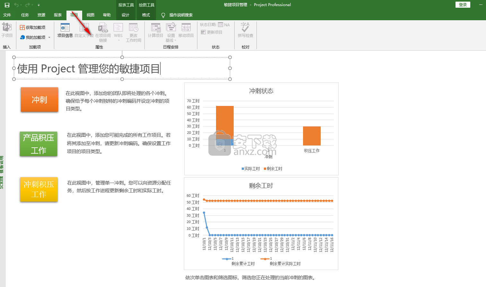Switch to the 视图 ribbon tab
Image resolution: width=486 pixels, height=287 pixels.
coord(91,15)
